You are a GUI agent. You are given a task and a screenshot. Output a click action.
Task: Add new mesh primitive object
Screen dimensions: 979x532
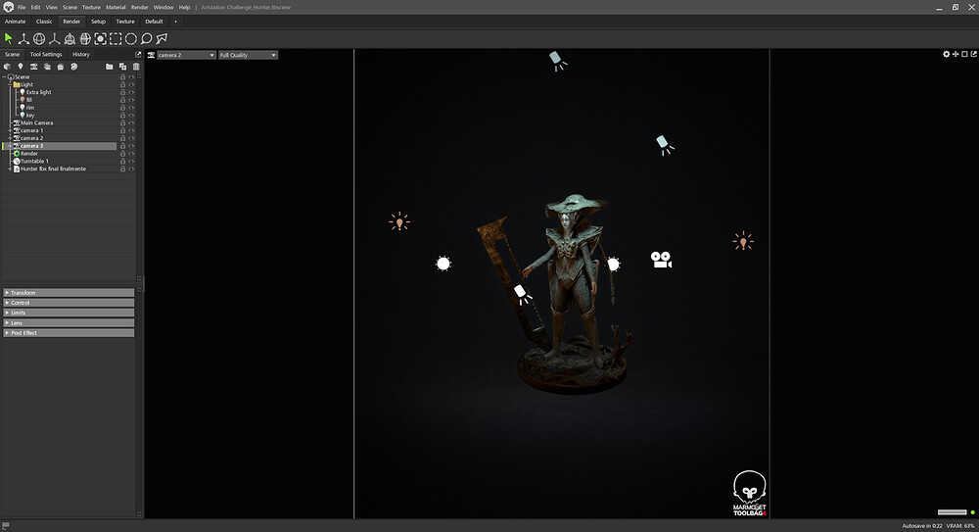pyautogui.click(x=7, y=67)
